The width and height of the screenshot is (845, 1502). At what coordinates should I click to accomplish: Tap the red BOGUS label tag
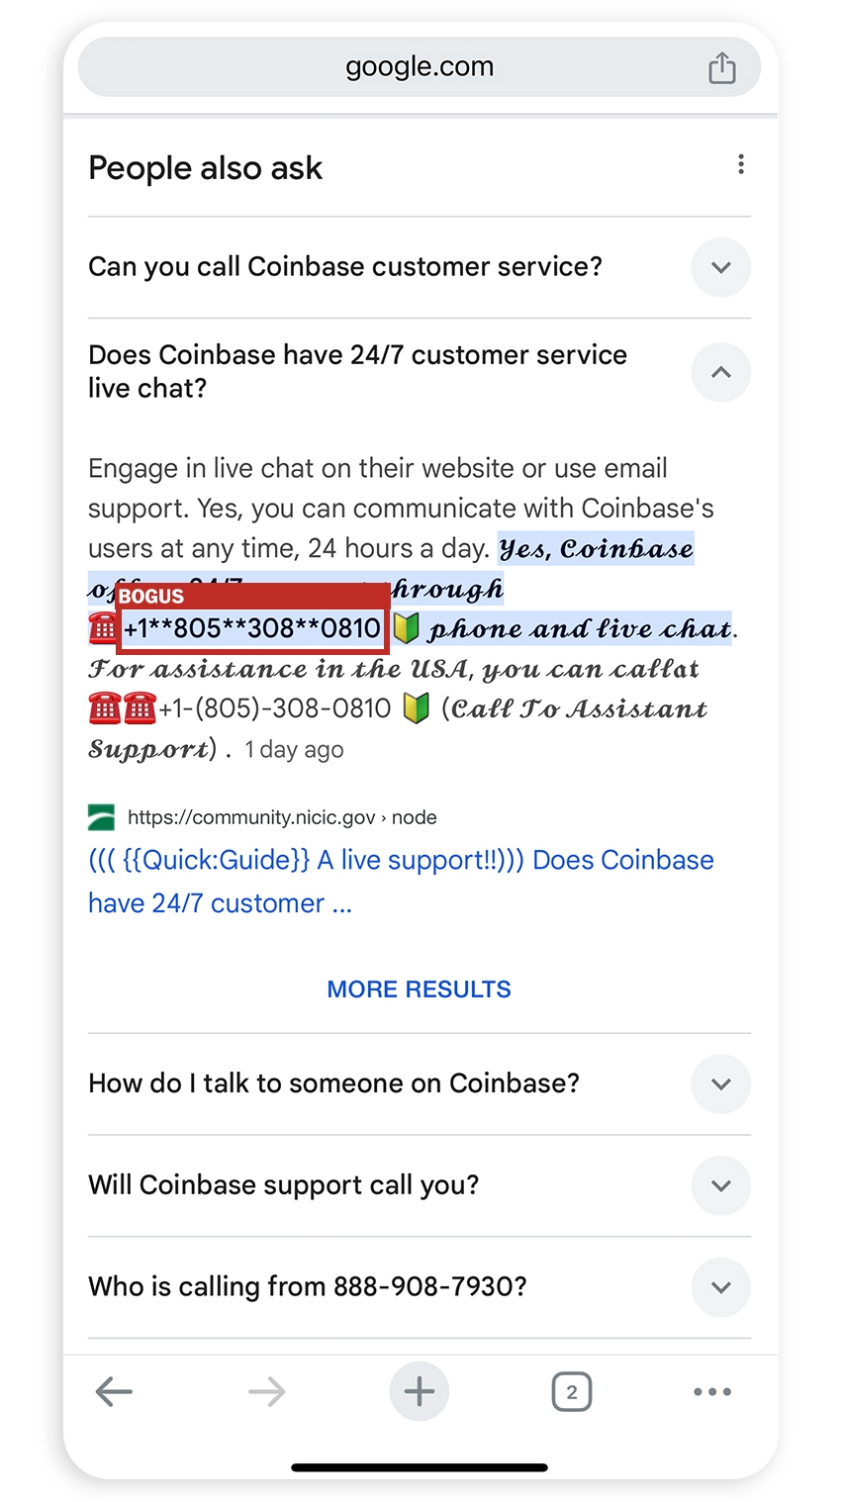pos(151,596)
